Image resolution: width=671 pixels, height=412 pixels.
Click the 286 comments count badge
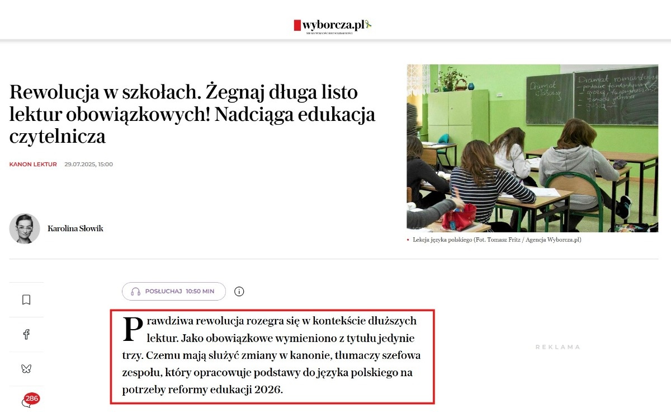click(32, 399)
